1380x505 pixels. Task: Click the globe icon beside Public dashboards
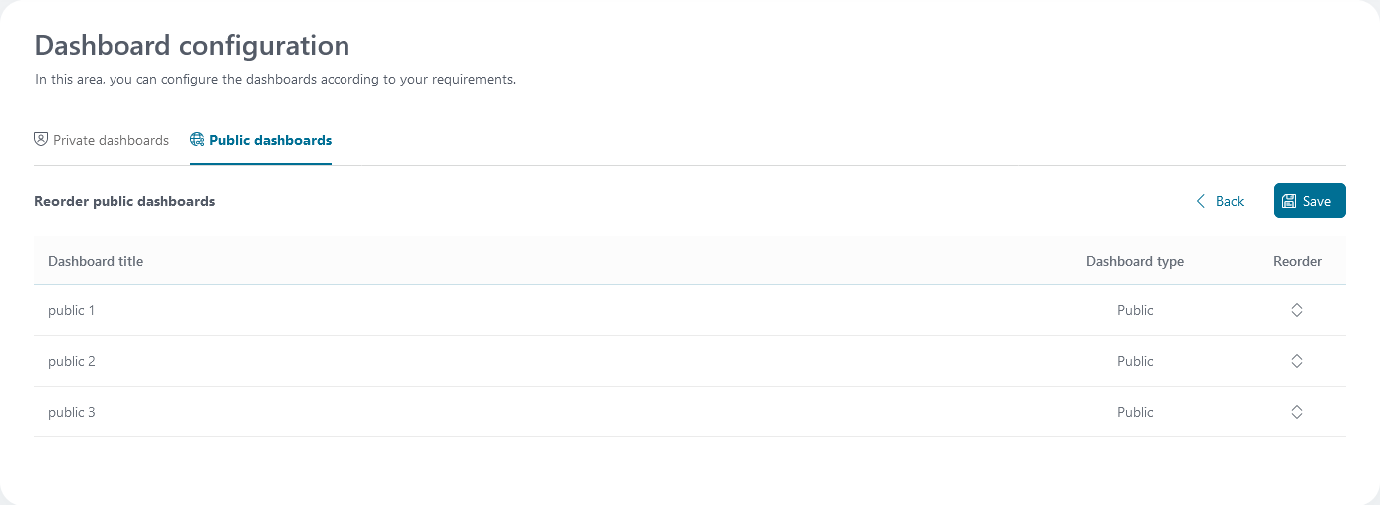(197, 140)
